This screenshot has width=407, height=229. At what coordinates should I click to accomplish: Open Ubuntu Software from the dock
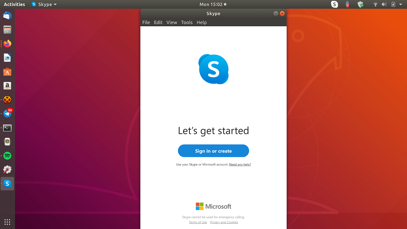tap(7, 72)
